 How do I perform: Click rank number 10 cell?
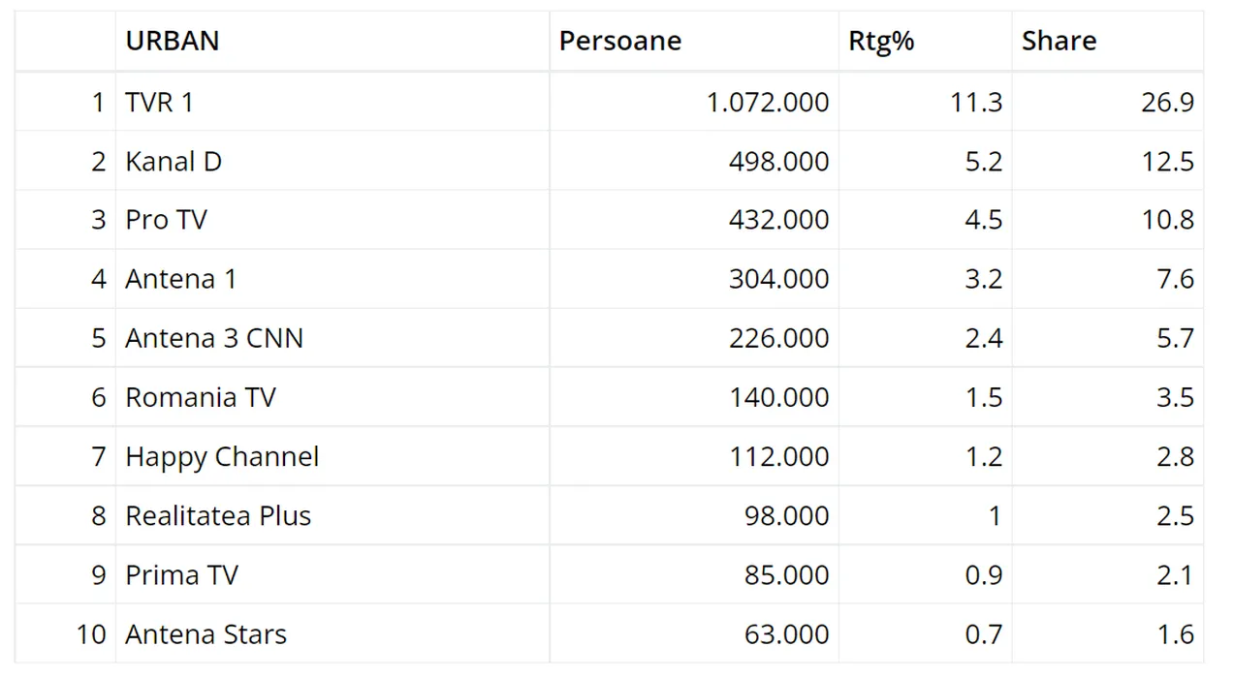pos(90,634)
